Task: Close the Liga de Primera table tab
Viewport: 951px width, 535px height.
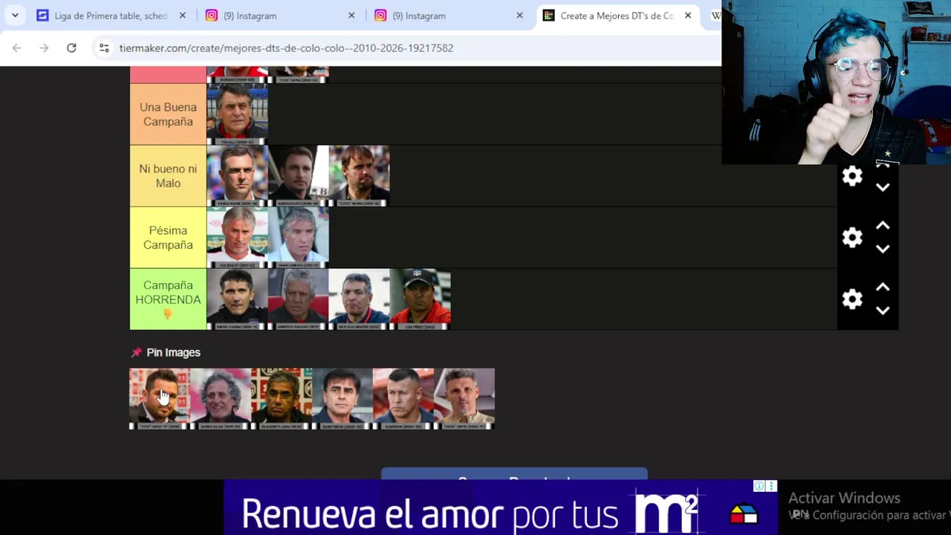Action: [x=183, y=16]
